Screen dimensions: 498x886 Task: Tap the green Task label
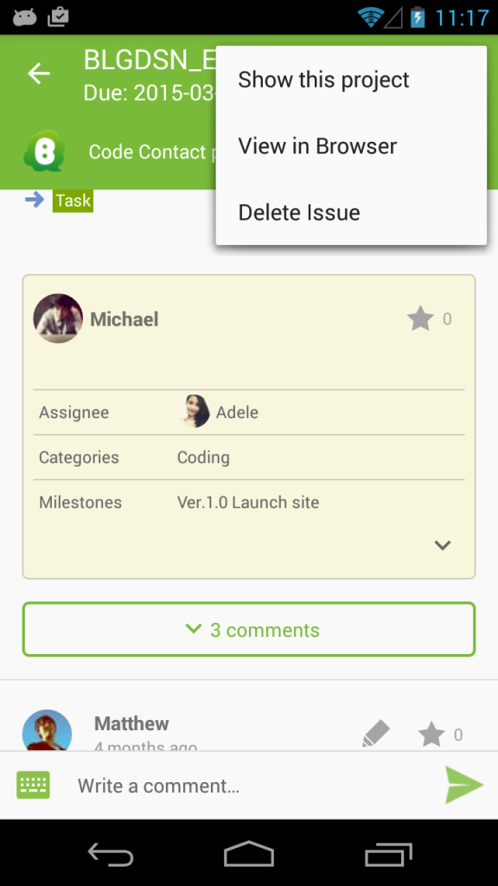(x=73, y=201)
